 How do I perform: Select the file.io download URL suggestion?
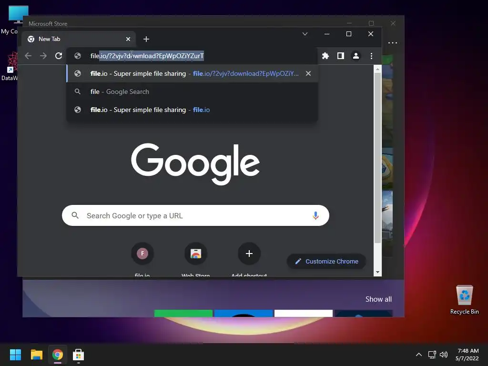coord(192,73)
